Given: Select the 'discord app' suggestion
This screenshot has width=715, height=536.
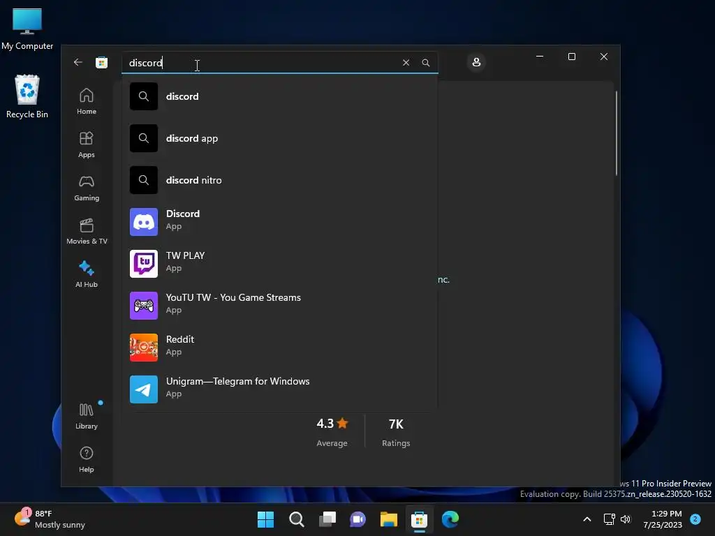Looking at the screenshot, I should click(x=279, y=138).
